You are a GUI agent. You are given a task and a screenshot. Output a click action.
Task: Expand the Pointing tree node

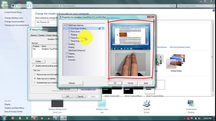64,47
